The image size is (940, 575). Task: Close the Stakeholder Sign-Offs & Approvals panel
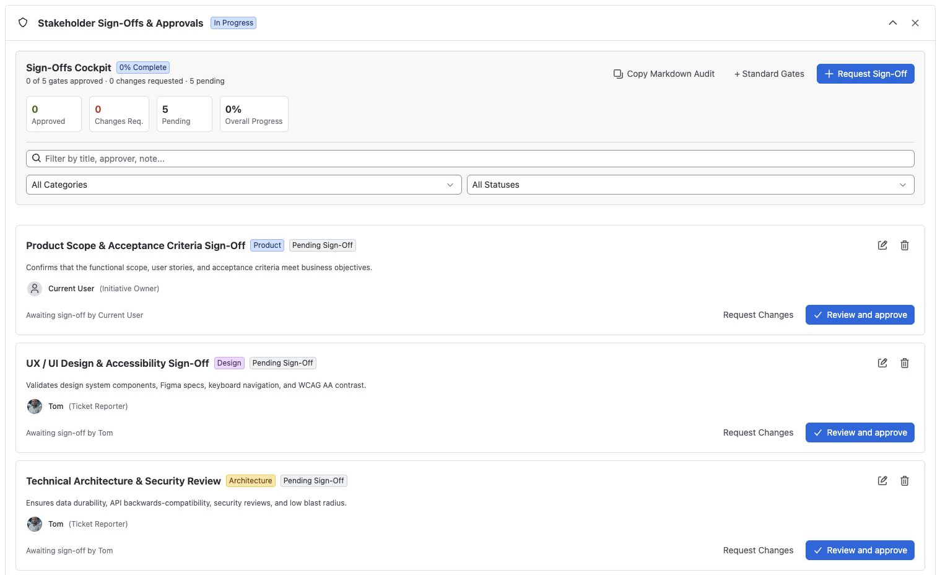tap(915, 23)
